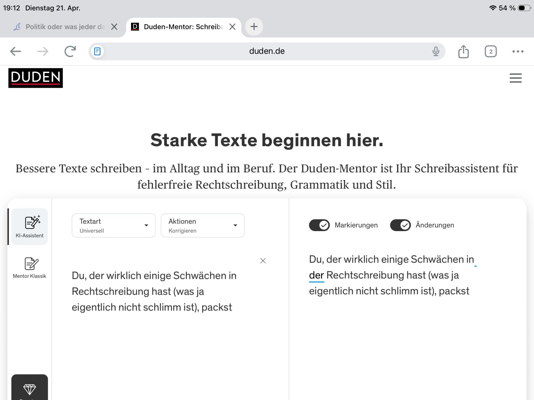Click the DUDEN logo link
The width and height of the screenshot is (534, 400).
(36, 78)
